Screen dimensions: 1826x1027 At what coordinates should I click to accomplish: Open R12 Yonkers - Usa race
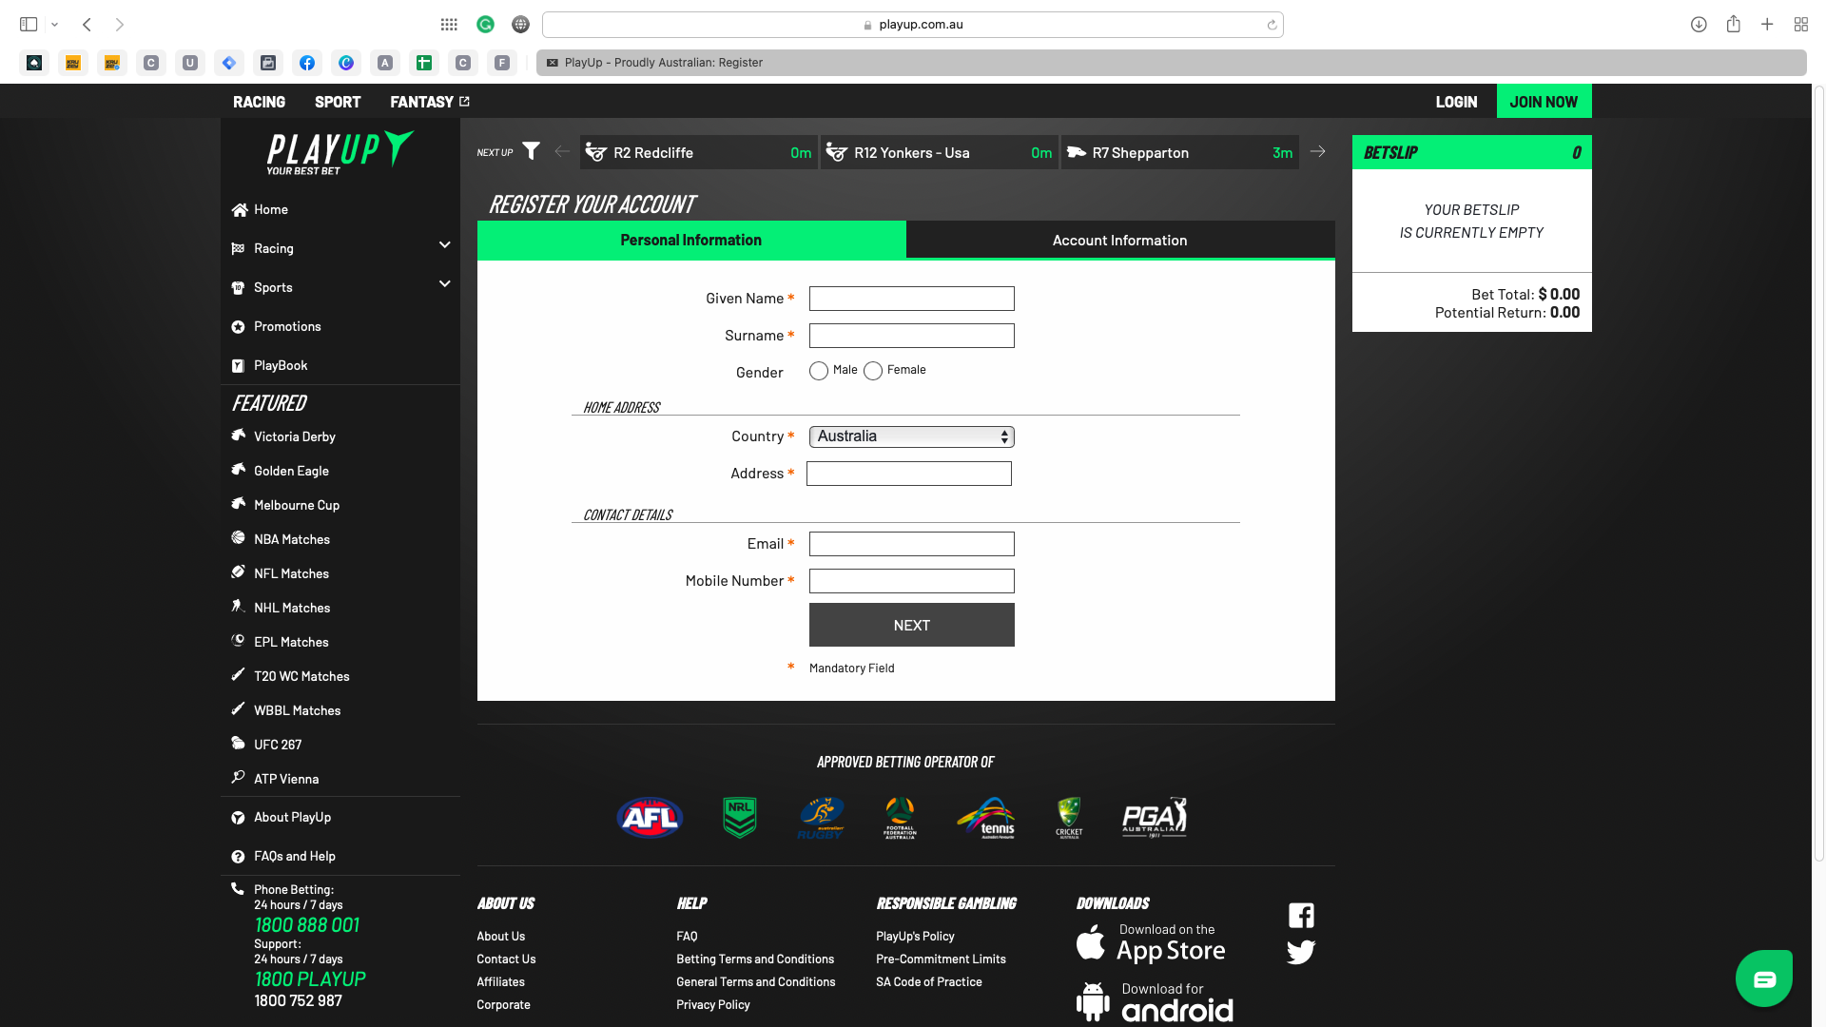[940, 152]
